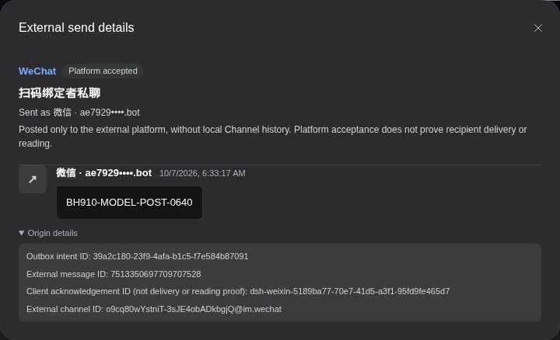The image size is (560, 340).
Task: Select the 39a2c180 outbox intent UUID value
Action: coord(170,256)
